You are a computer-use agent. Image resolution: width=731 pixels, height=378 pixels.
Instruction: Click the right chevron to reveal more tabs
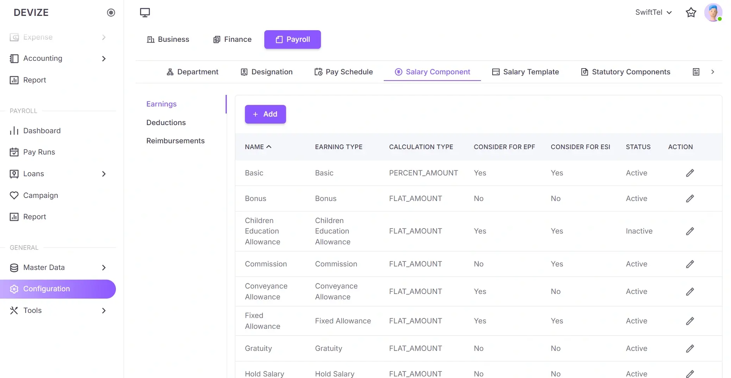pos(712,72)
